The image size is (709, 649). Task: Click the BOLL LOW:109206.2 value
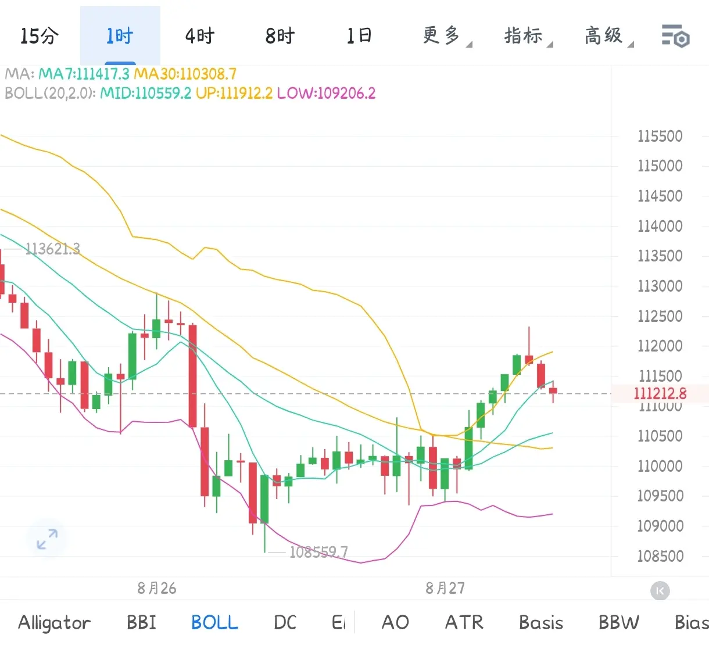click(326, 93)
